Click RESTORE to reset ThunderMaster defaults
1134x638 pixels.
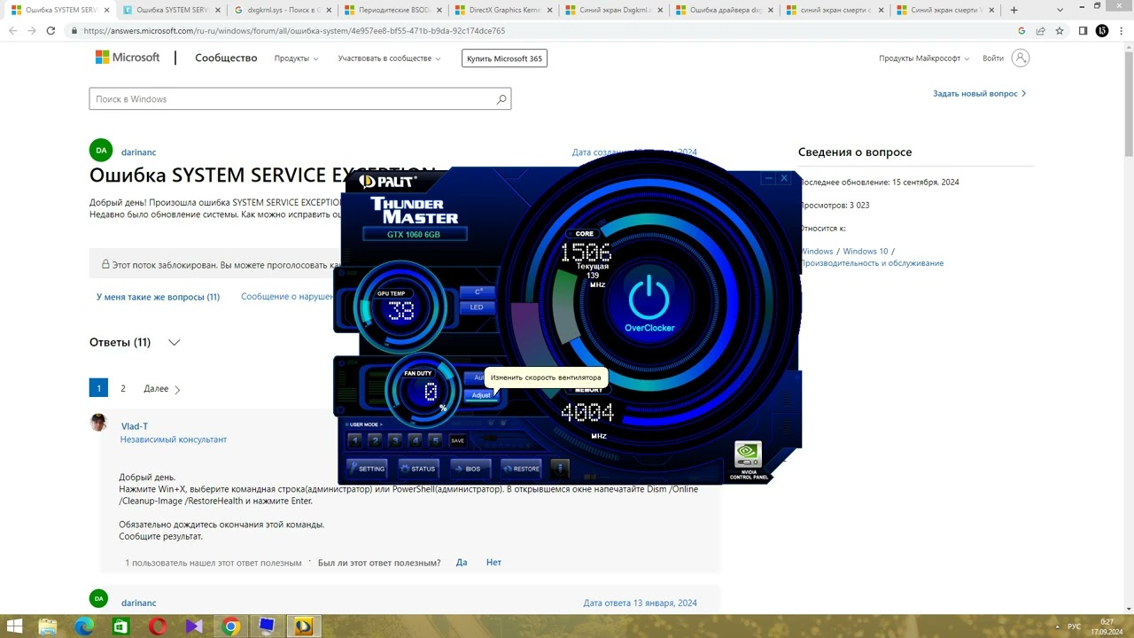pos(522,468)
